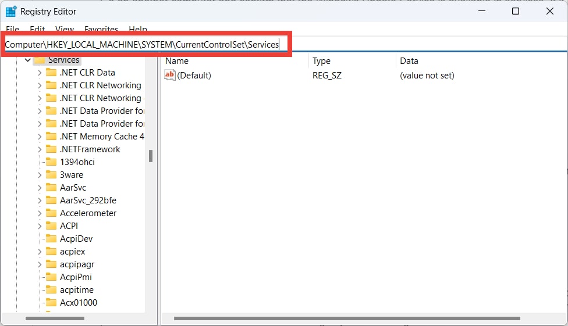The height and width of the screenshot is (326, 568).
Task: Expand the ACPI key
Action: tap(40, 226)
